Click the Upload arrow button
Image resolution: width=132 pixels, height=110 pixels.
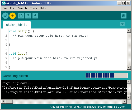click(x=13, y=16)
